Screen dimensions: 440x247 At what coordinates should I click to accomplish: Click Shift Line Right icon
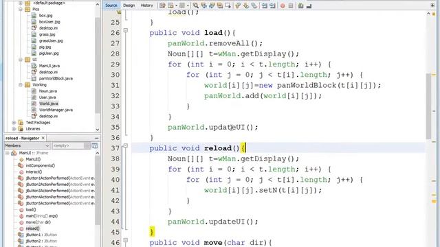pos(272,5)
